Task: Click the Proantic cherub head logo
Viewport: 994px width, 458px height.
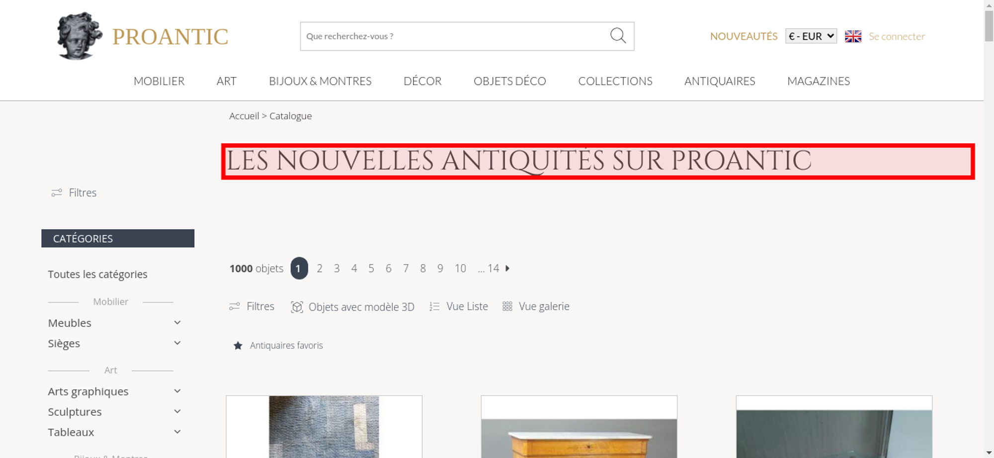Action: (79, 36)
